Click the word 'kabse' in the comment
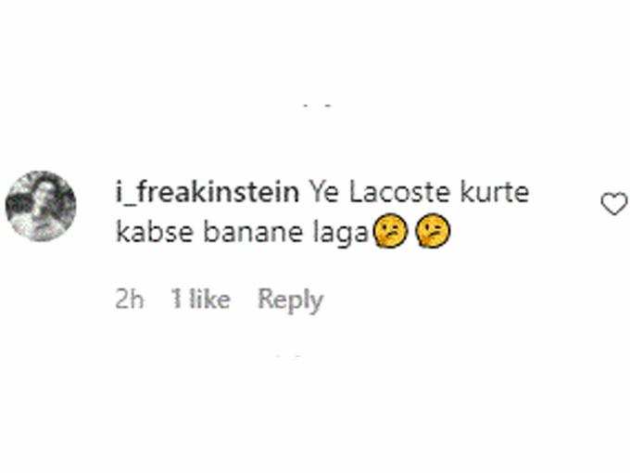This screenshot has width=630, height=473. click(x=155, y=232)
